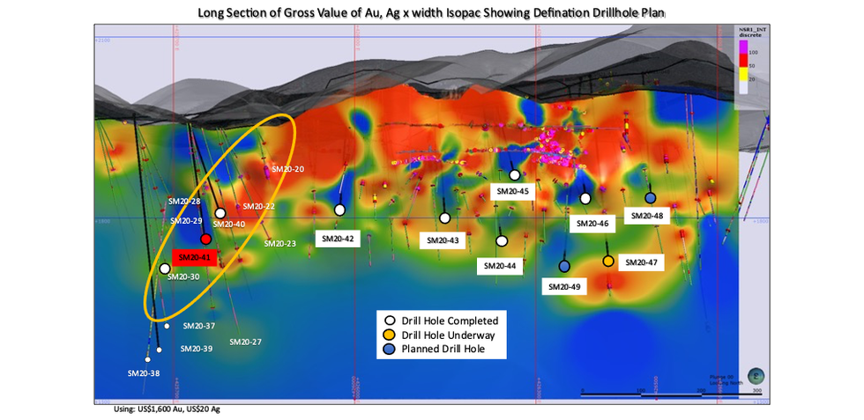Select the blue SM20-48 planned hole marker
Viewport: 864px width, 420px height.
[x=651, y=198]
